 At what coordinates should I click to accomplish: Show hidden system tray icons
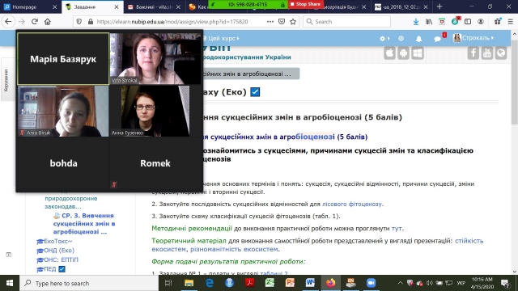point(400,283)
